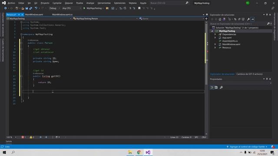Pin the Person.cs tab
The width and height of the screenshot is (278, 156).
point(19,15)
